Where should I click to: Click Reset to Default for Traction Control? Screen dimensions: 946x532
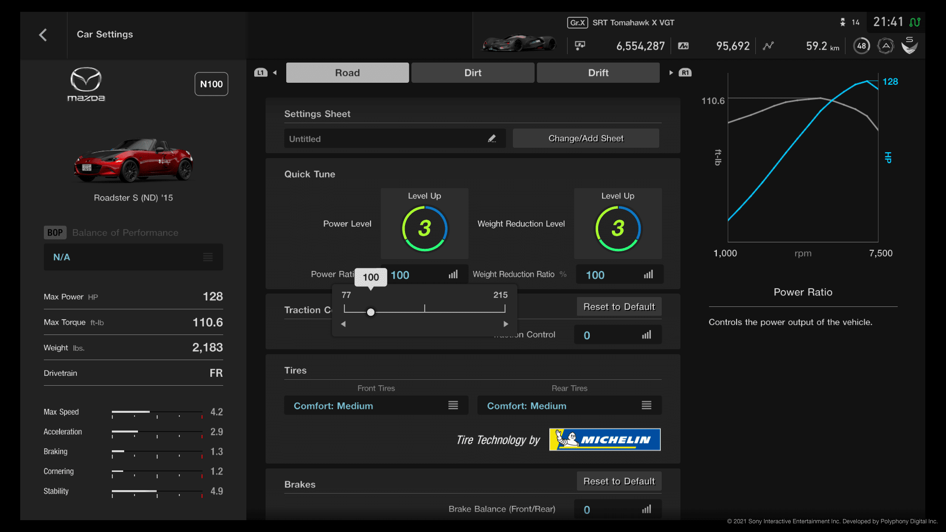point(619,307)
